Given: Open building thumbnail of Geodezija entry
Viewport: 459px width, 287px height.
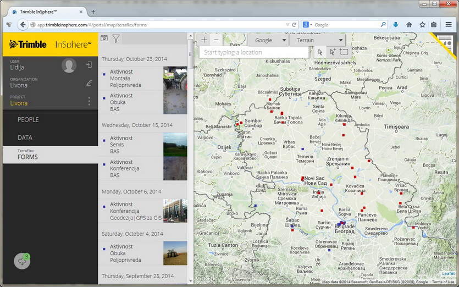Looking at the screenshot, I should 175,211.
